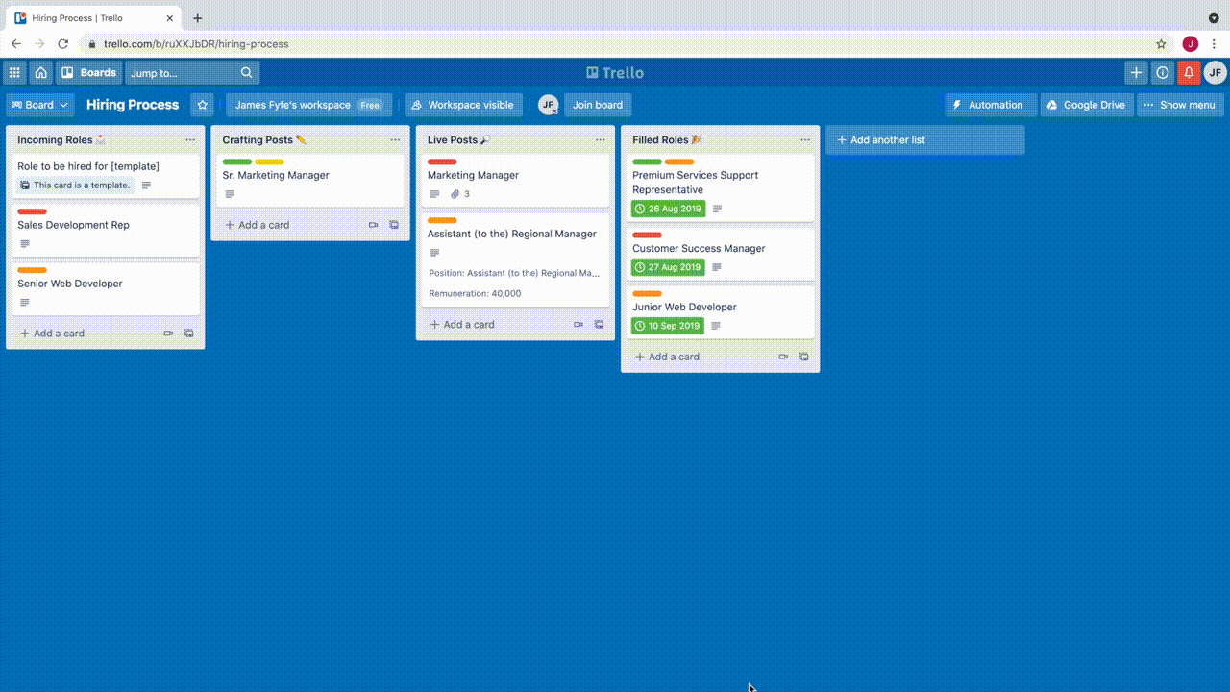Open the Boards menu button
1230x692 pixels.
[x=88, y=72]
